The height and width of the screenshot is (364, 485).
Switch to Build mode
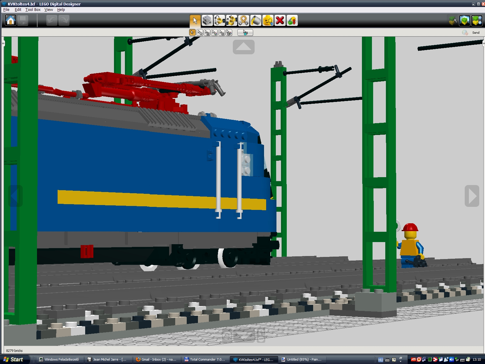point(453,21)
